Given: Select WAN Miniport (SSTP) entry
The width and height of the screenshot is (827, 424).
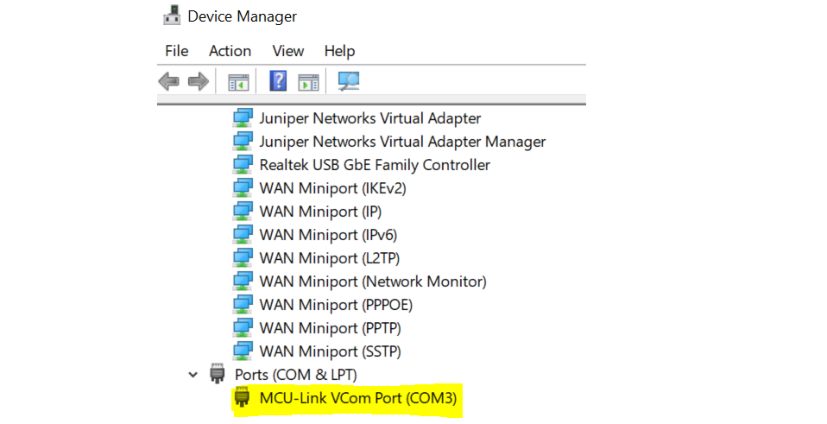Looking at the screenshot, I should [330, 351].
